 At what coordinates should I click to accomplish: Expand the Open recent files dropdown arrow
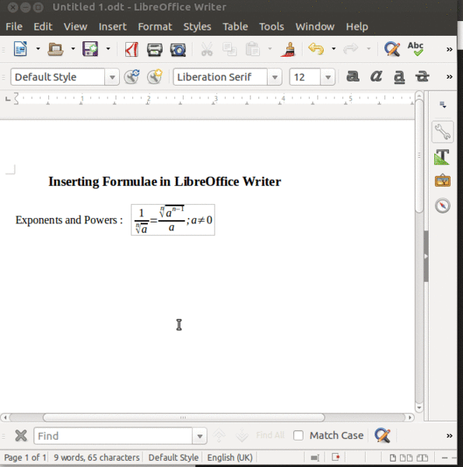(73, 48)
